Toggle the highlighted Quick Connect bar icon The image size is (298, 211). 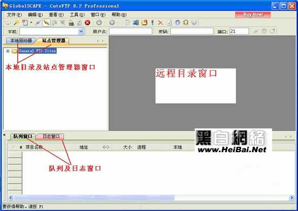46,23
